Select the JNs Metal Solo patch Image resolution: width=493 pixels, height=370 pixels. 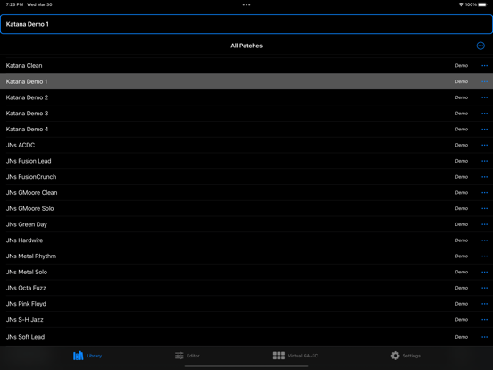point(246,272)
